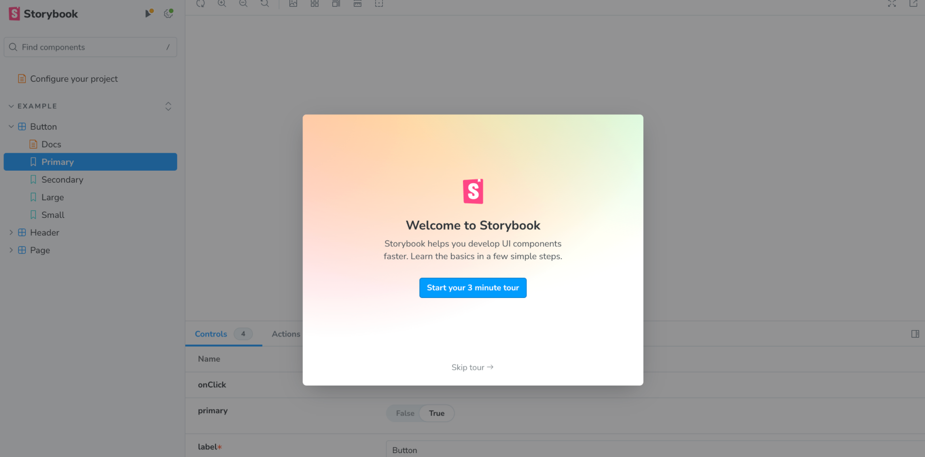Switch to the Controls tab
The height and width of the screenshot is (457, 925).
point(224,334)
